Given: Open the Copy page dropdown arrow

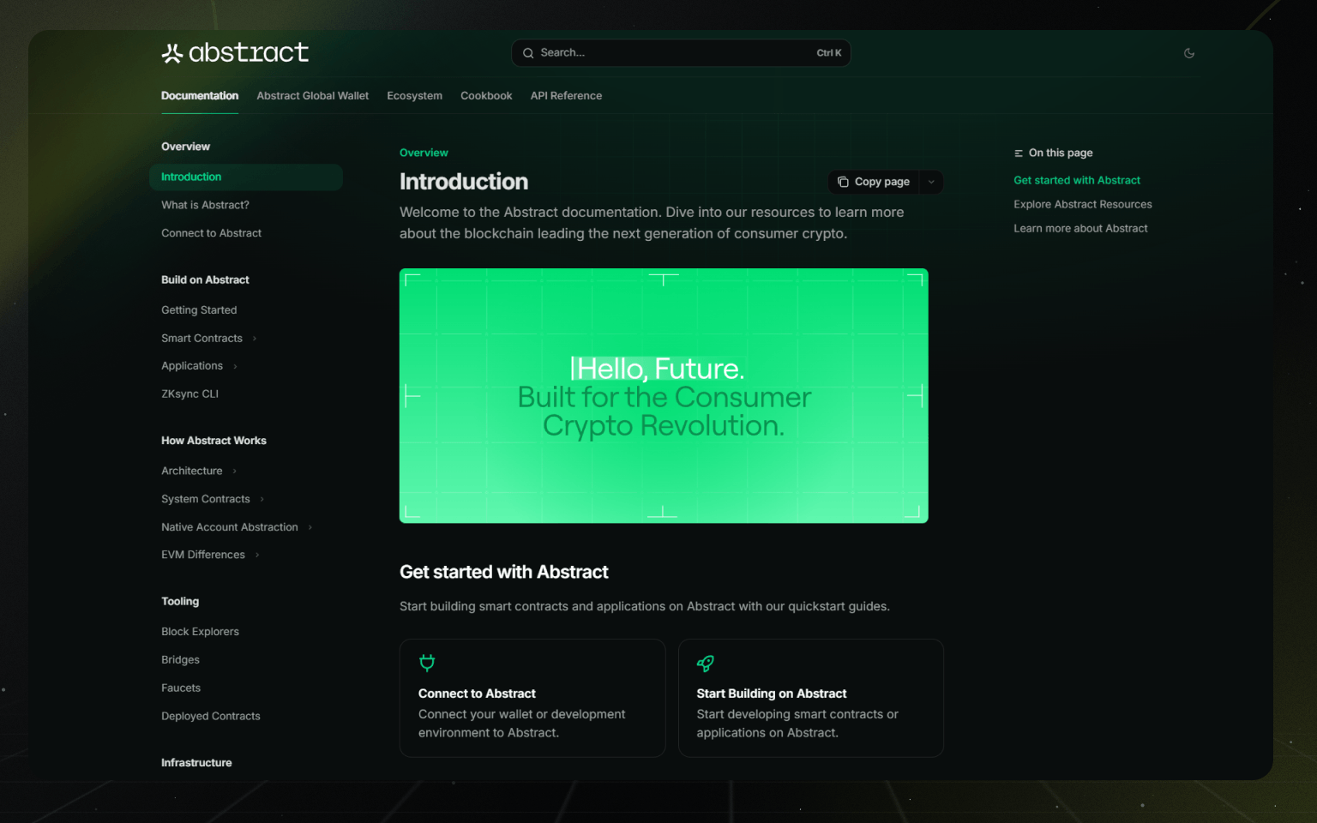Looking at the screenshot, I should pyautogui.click(x=931, y=182).
